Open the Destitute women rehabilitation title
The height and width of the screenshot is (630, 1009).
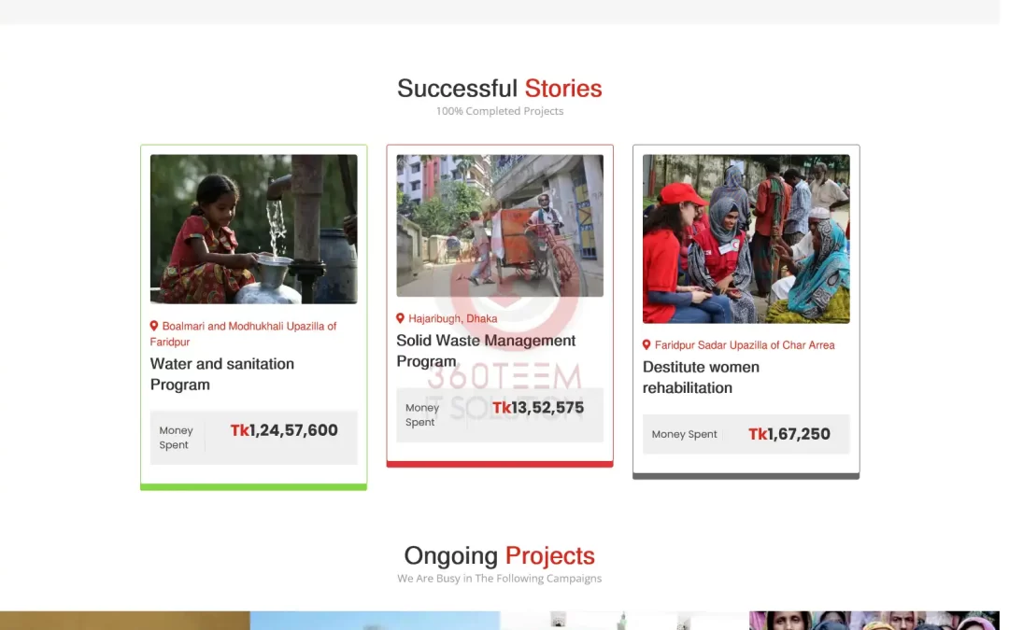pos(701,377)
